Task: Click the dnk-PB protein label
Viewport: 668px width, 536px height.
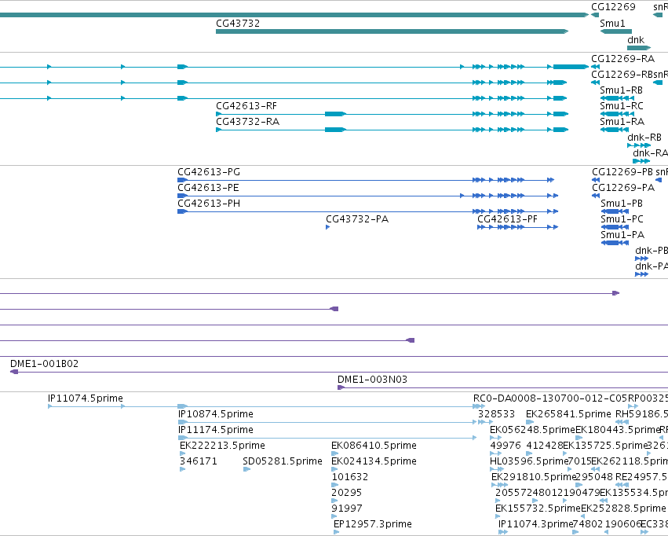Action: click(x=652, y=250)
